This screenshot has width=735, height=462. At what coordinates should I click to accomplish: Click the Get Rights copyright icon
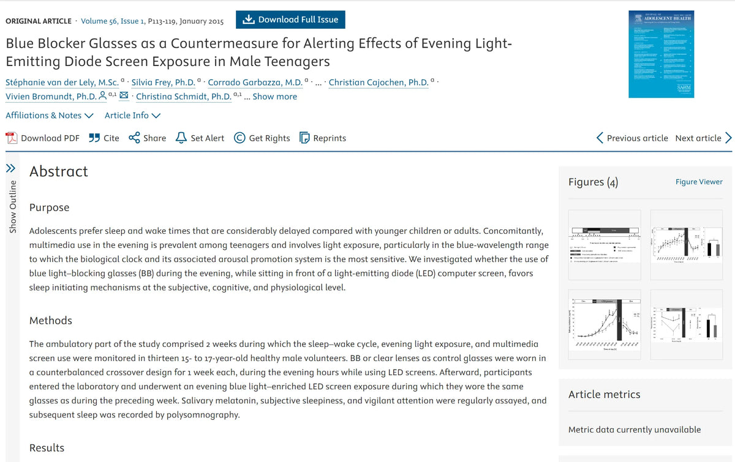click(x=240, y=138)
